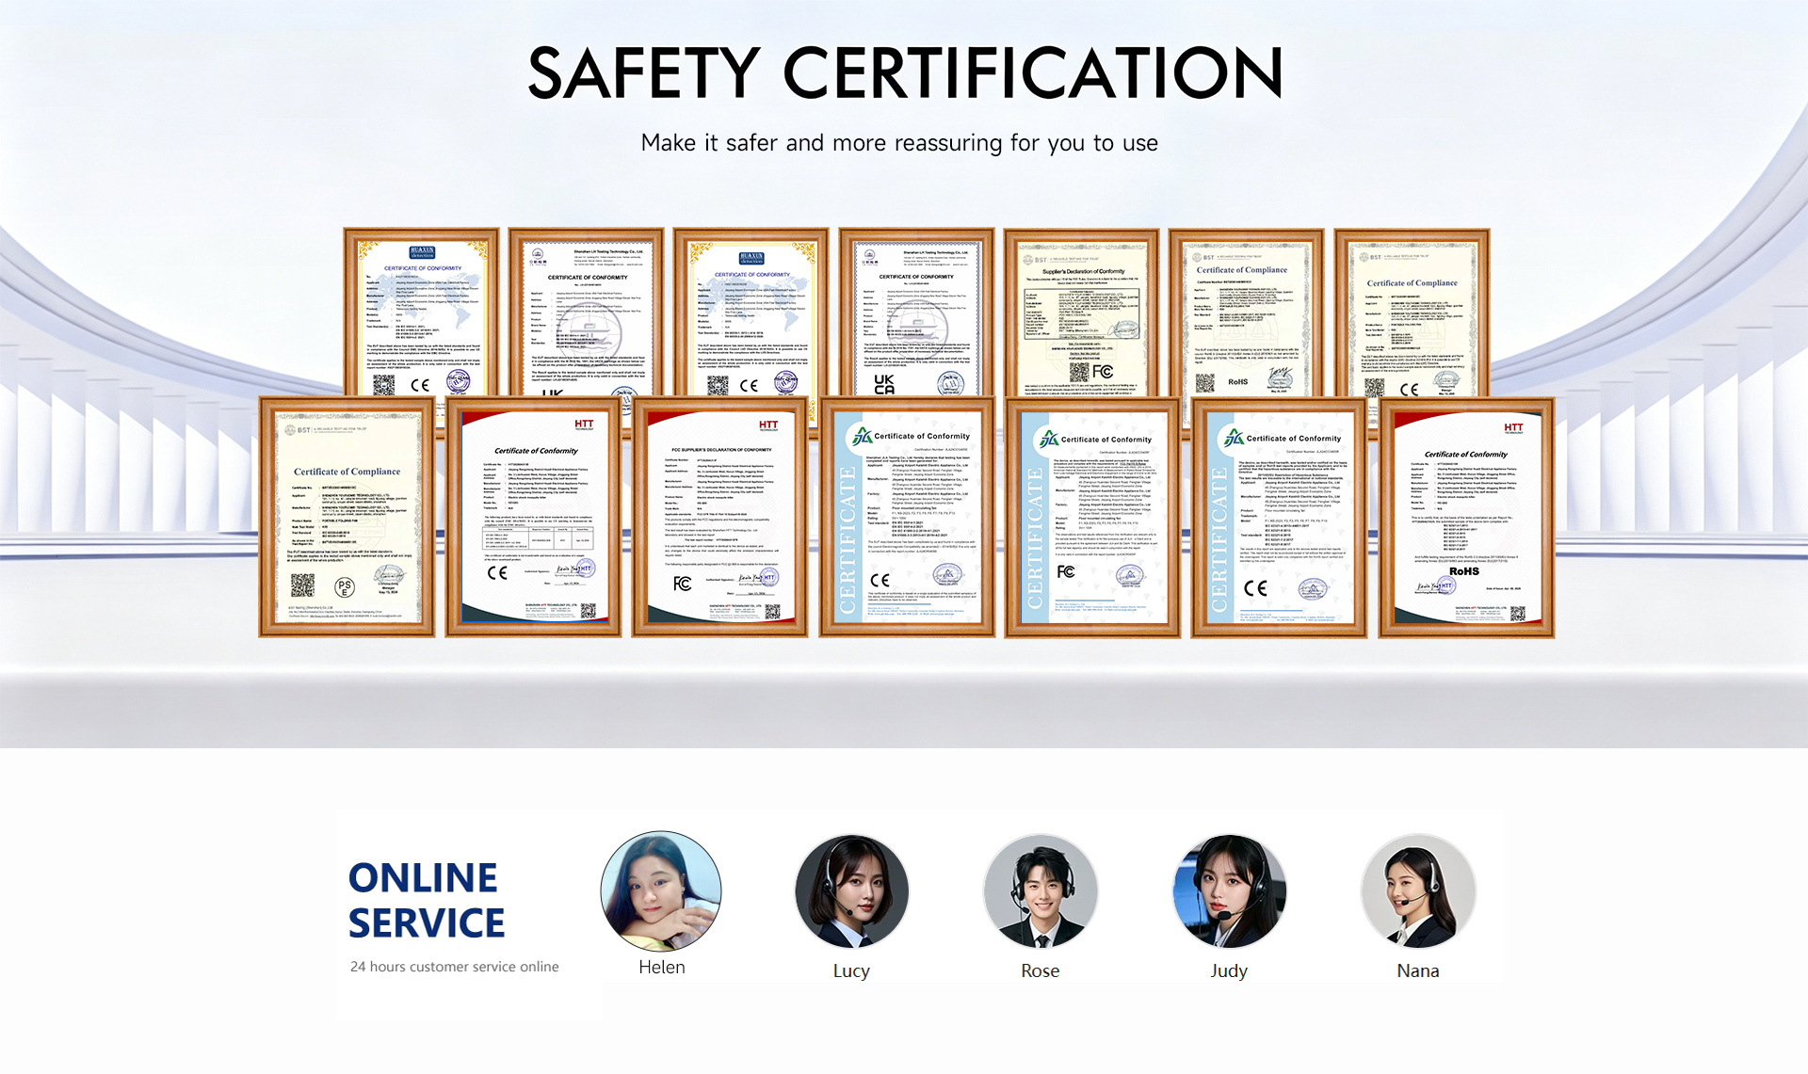
Task: Click the name label Lucy
Action: pyautogui.click(x=851, y=970)
